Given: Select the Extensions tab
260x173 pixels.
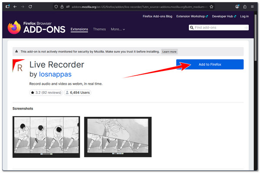Looking at the screenshot, I should [x=79, y=29].
